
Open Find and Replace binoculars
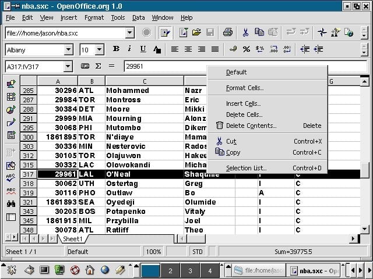click(x=10, y=204)
